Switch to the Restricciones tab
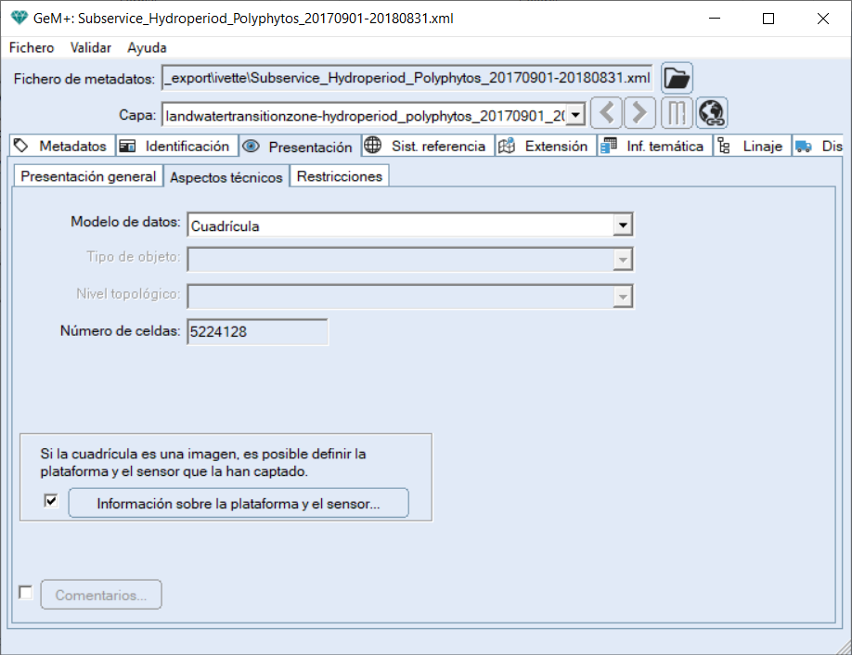 [339, 174]
